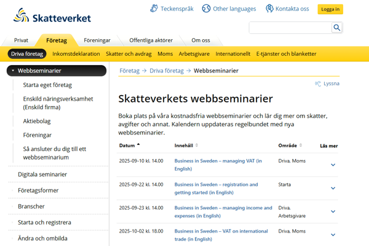Click the Lyssna listen icon
Viewport: 369px width, 246px height.
tap(318, 83)
